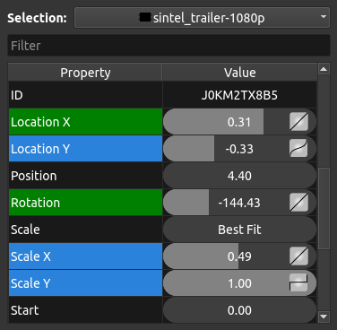The width and height of the screenshot is (337, 330).
Task: Click the Selection dropdown arrow
Action: tap(324, 17)
